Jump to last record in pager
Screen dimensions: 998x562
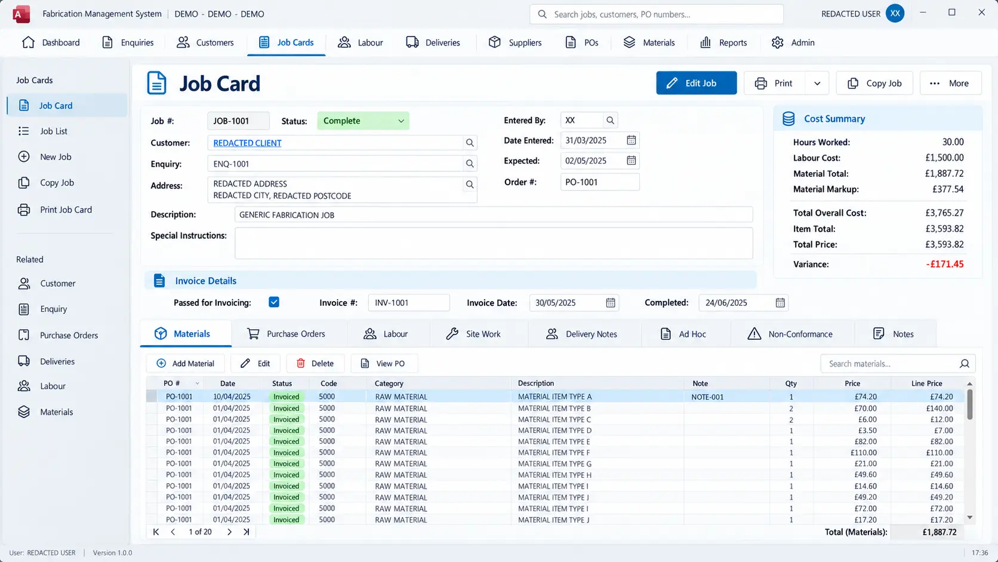247,532
